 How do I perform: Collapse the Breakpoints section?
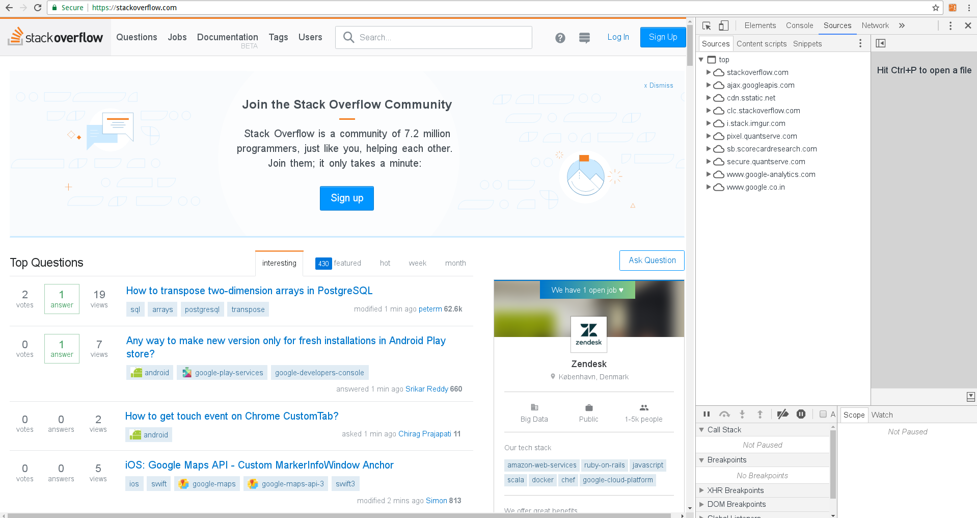pyautogui.click(x=702, y=460)
